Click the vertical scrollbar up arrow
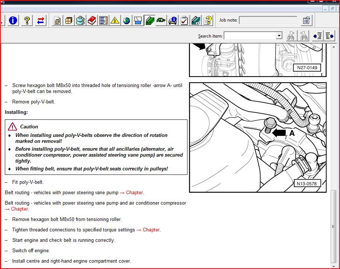Screen dimensions: 340x269 pos(334,47)
